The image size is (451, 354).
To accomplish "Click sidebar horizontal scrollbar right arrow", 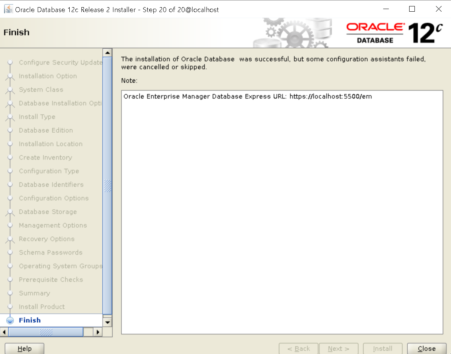I will 98,332.
